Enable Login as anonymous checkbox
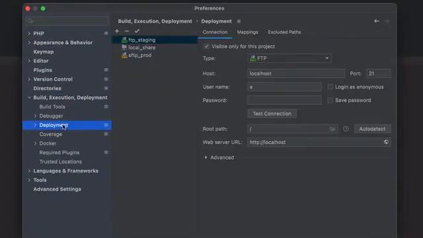 [x=330, y=87]
